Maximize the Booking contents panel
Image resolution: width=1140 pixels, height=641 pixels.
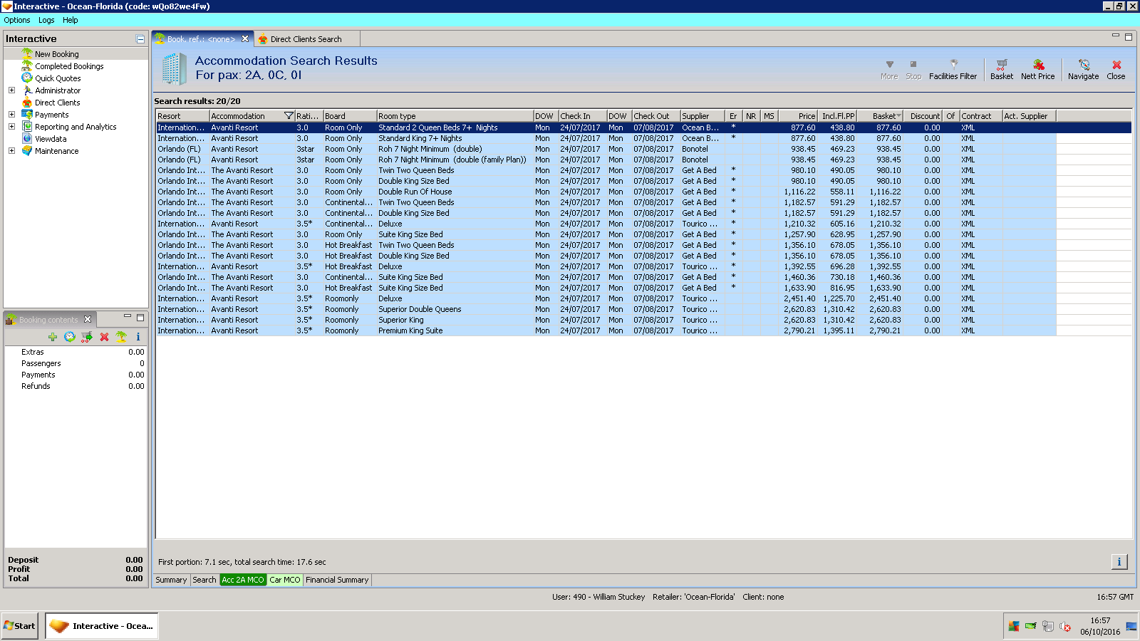tap(140, 318)
